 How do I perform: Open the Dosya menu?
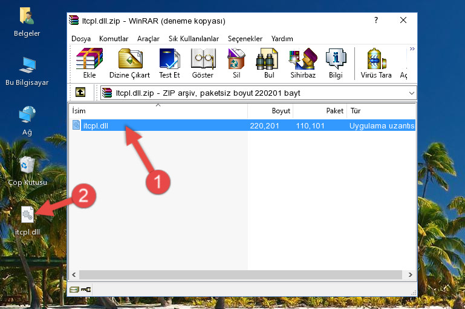tap(81, 39)
